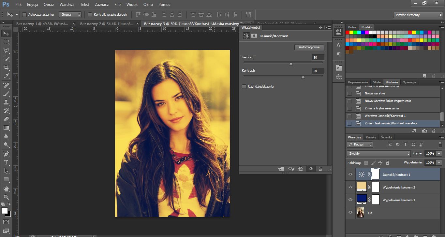Viewport: 445px width, 237px height.
Task: Delete adjustment layer trash icon in Właściwości
Action: point(320,169)
